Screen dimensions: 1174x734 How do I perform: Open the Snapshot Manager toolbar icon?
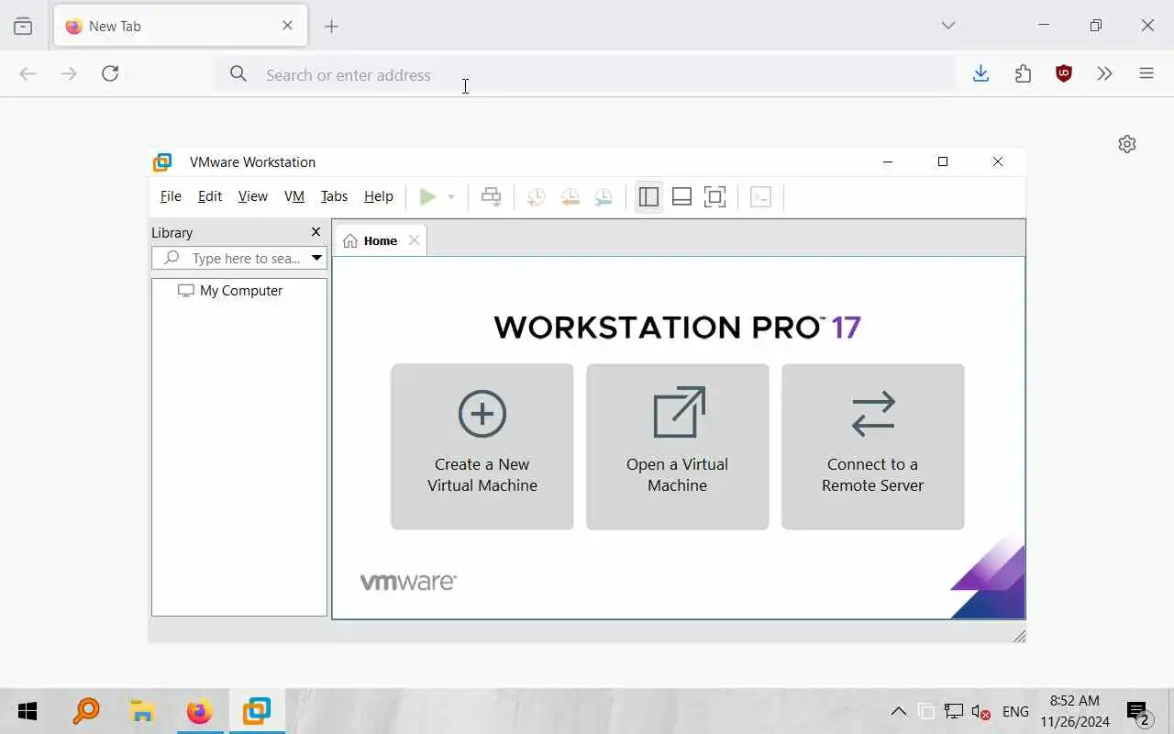click(x=604, y=196)
